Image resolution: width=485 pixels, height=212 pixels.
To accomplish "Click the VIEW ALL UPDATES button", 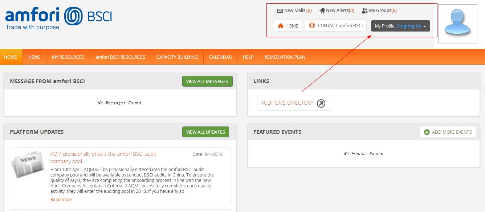I will (x=206, y=132).
